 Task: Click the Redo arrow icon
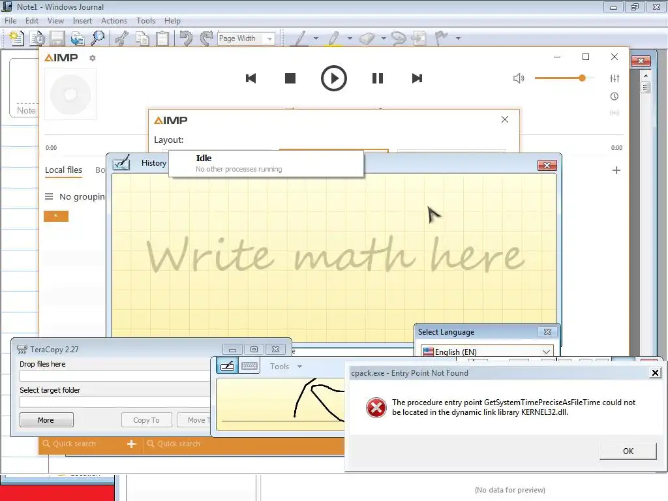207,38
